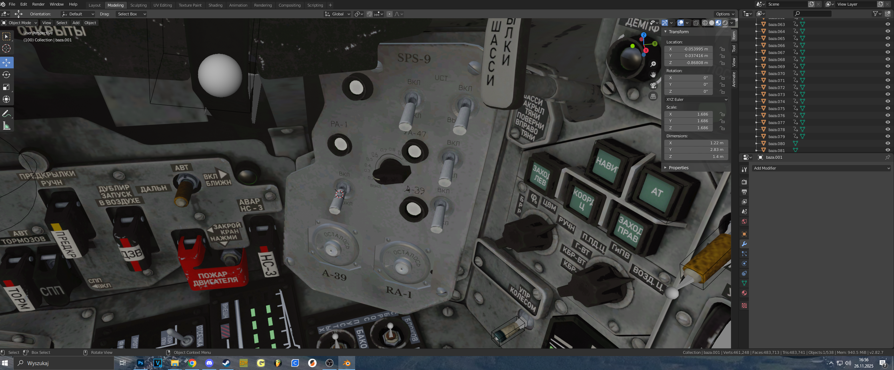894x370 pixels.
Task: Toggle visibility of baza.075
Action: pyautogui.click(x=888, y=108)
